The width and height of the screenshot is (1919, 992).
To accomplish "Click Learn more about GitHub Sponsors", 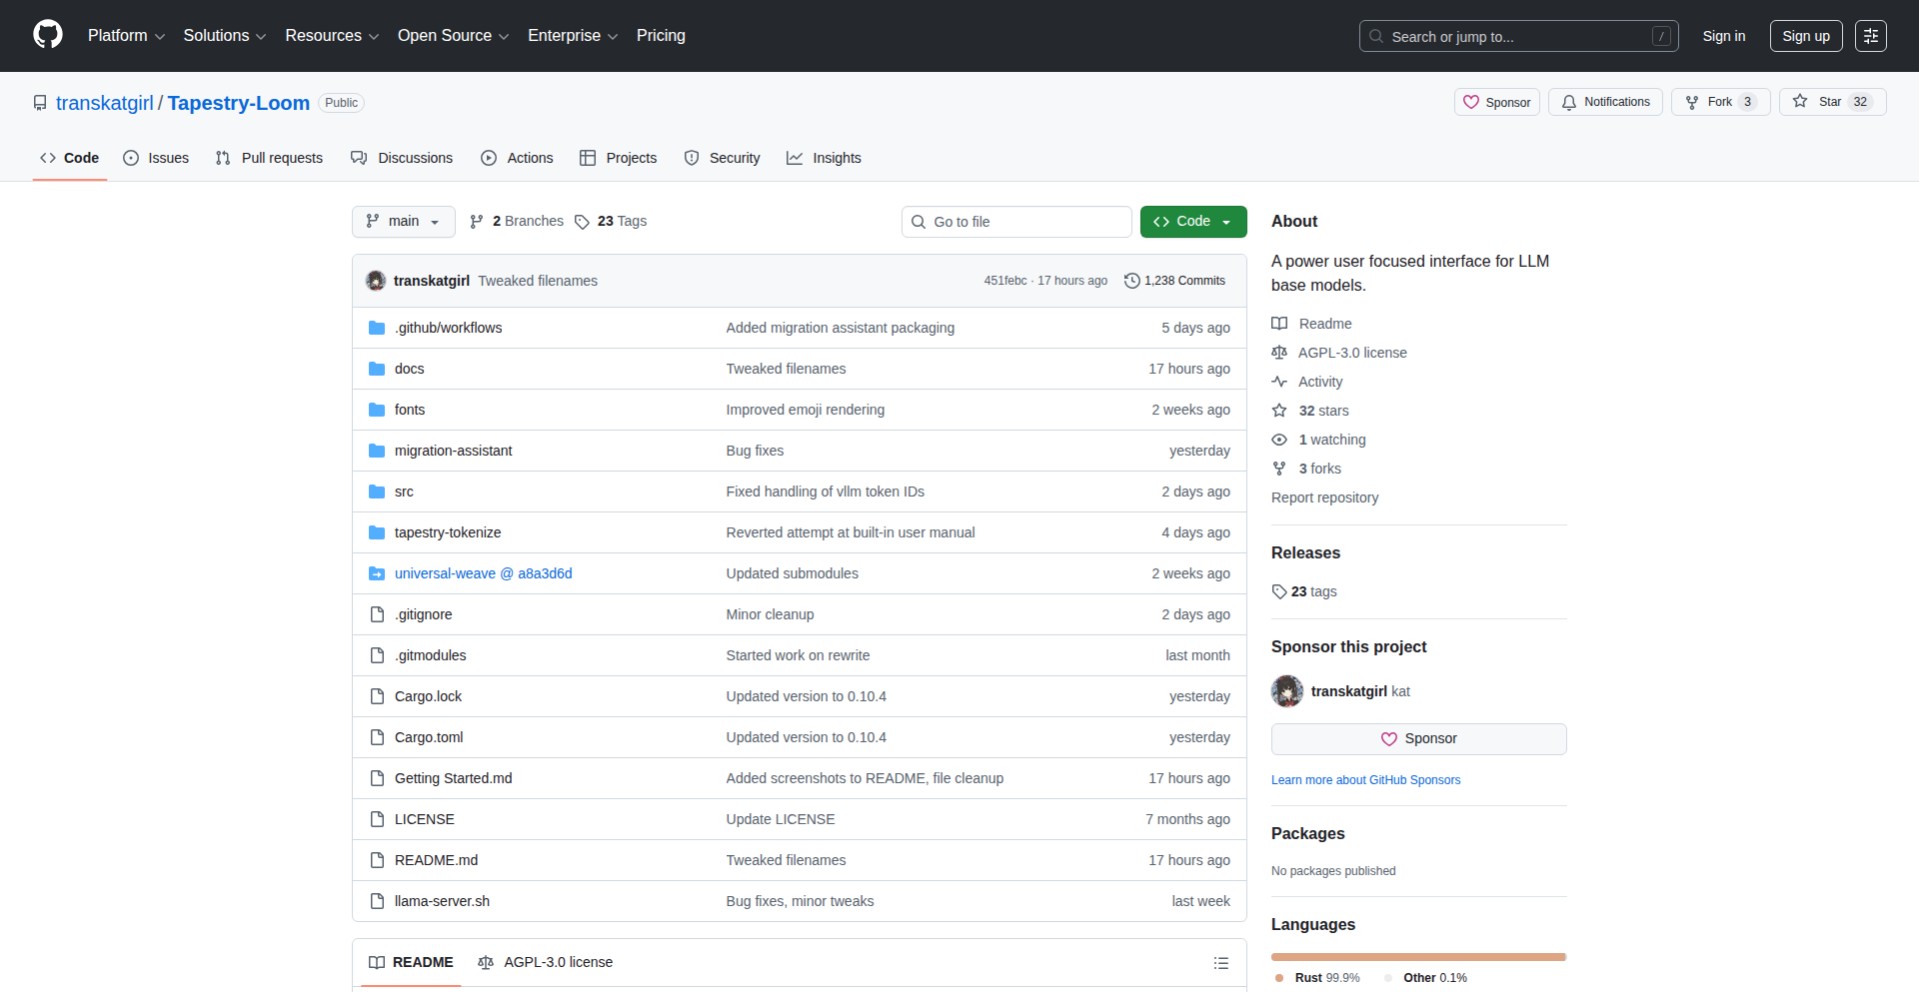I will [1365, 780].
